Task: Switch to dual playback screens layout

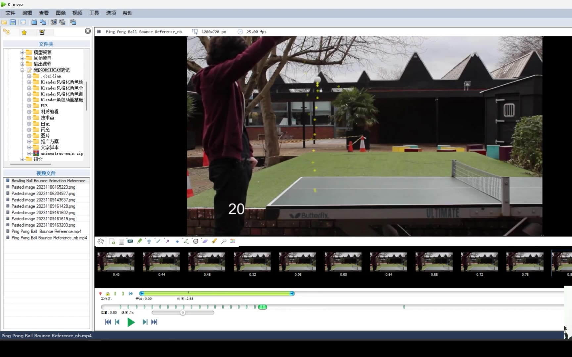Action: [43, 22]
